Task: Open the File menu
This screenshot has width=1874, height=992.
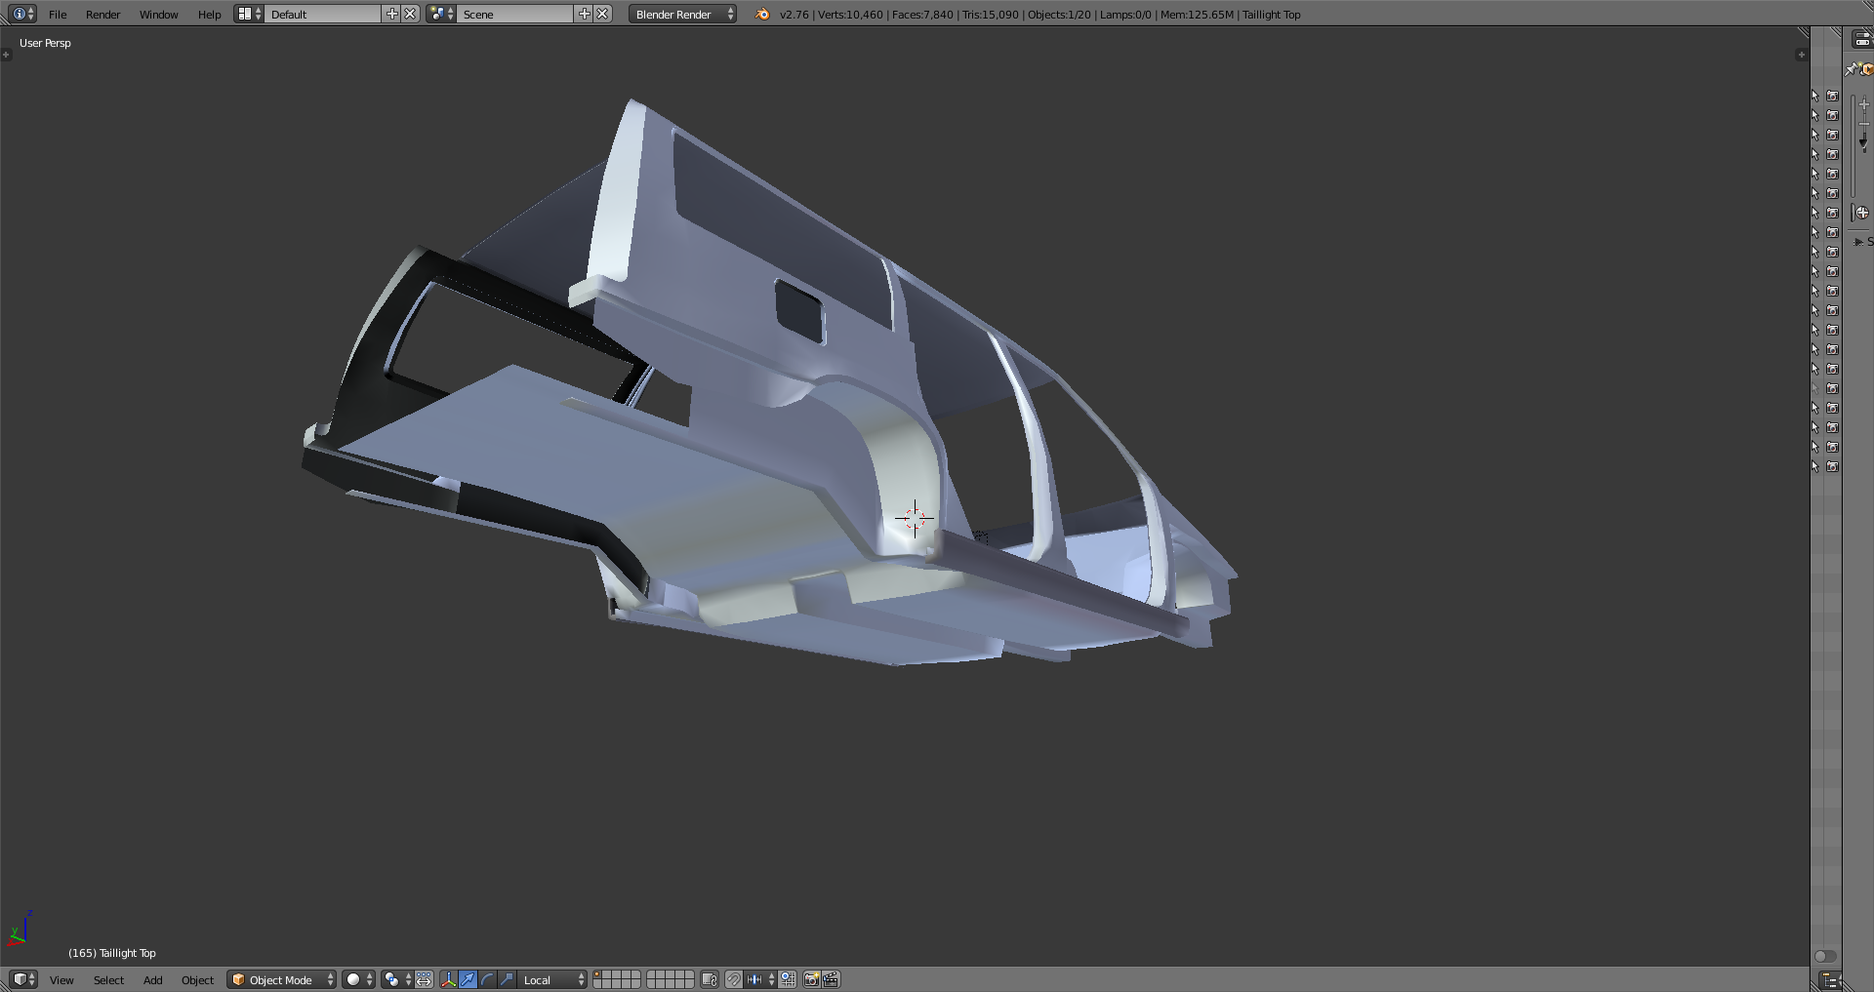Action: point(58,14)
